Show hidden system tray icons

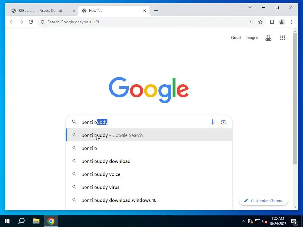click(244, 221)
